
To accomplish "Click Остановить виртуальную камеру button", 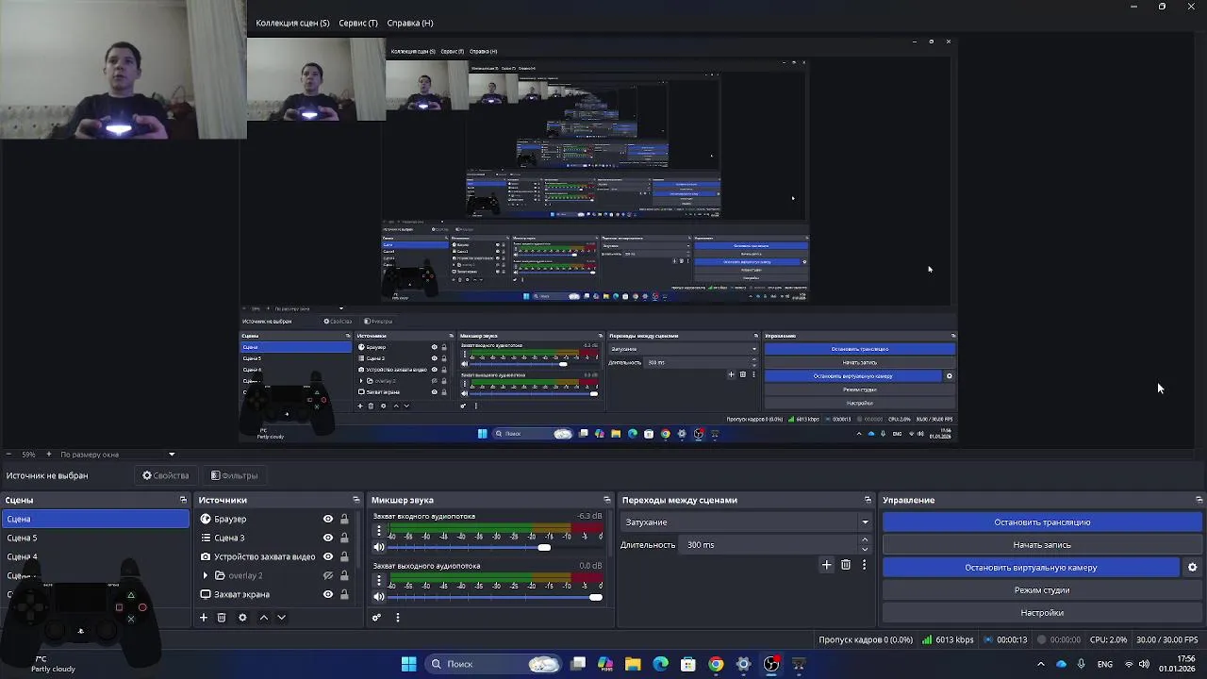I will pyautogui.click(x=1031, y=568).
